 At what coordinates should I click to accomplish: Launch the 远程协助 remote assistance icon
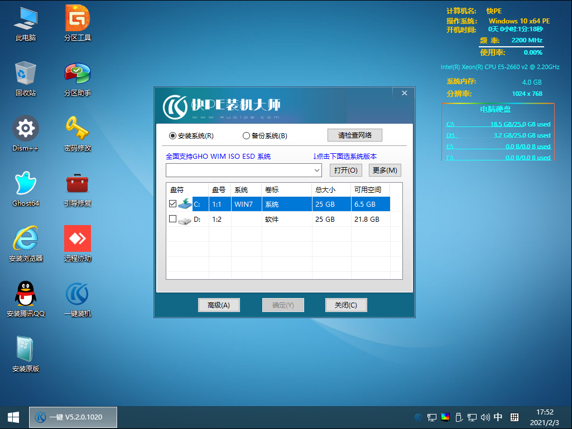78,240
